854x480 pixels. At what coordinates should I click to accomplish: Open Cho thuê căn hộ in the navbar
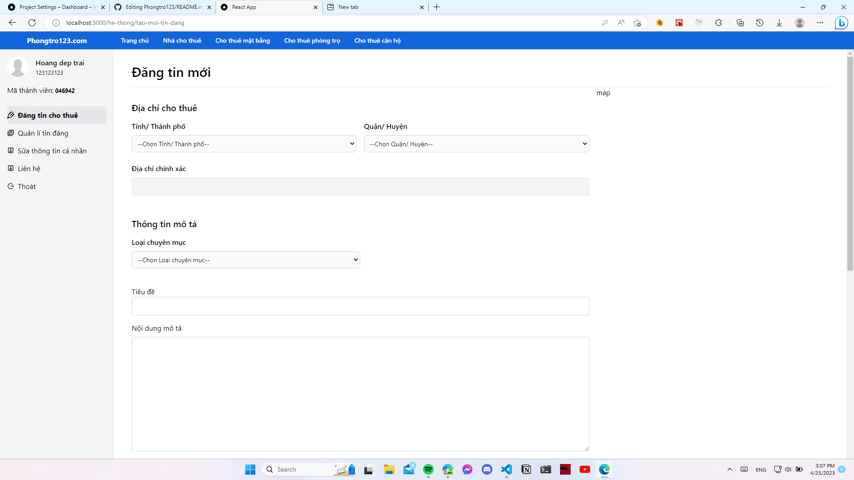pos(377,40)
